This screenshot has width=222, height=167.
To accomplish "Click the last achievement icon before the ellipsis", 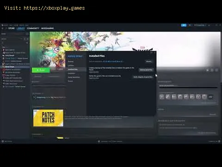I will (x=204, y=97).
